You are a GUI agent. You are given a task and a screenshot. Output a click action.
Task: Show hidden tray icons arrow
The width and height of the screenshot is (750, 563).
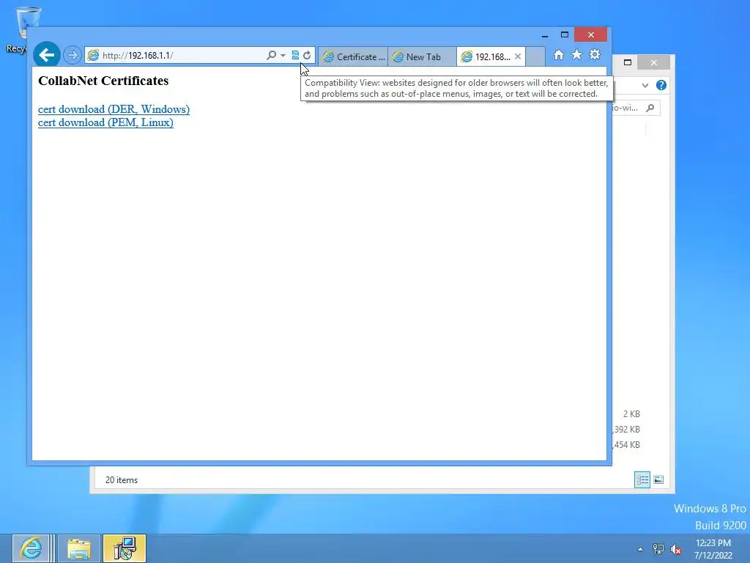coord(640,549)
